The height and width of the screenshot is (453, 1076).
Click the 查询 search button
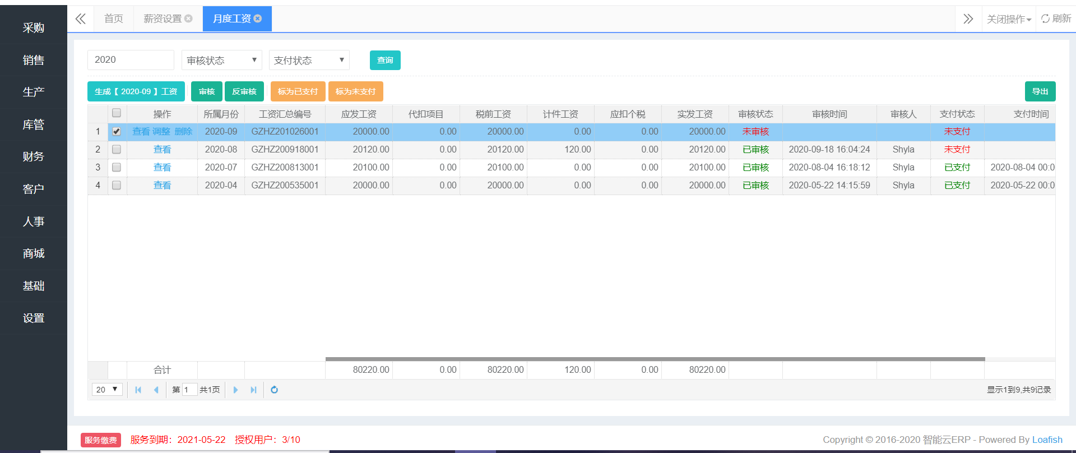click(x=385, y=60)
